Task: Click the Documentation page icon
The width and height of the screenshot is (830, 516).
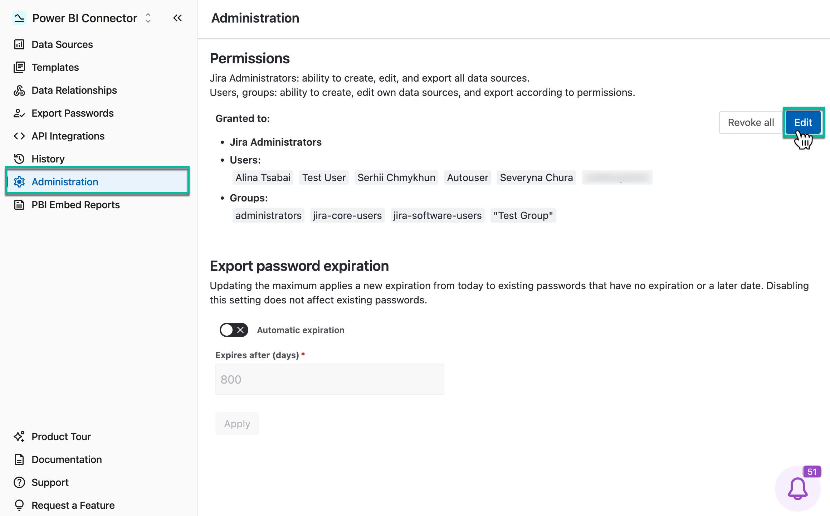Action: [19, 459]
